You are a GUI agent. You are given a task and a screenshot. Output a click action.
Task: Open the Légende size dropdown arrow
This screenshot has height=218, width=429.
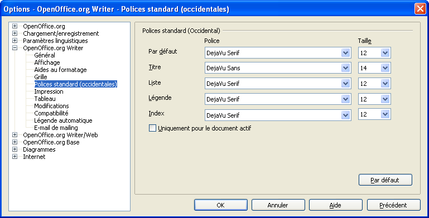[385, 99]
